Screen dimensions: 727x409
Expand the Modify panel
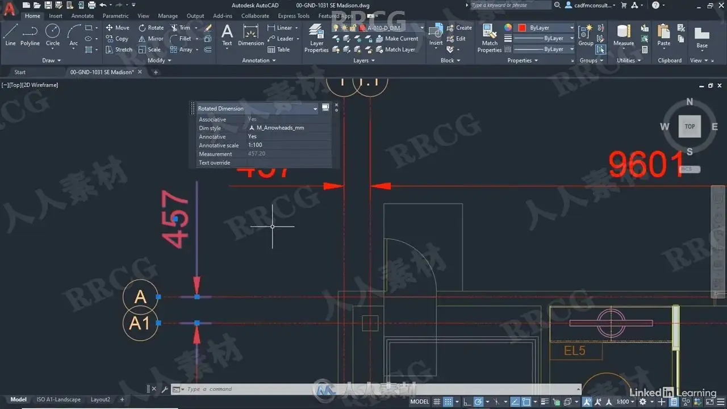(x=159, y=60)
